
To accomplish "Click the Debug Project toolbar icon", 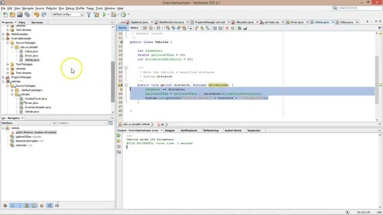I will 114,14.
